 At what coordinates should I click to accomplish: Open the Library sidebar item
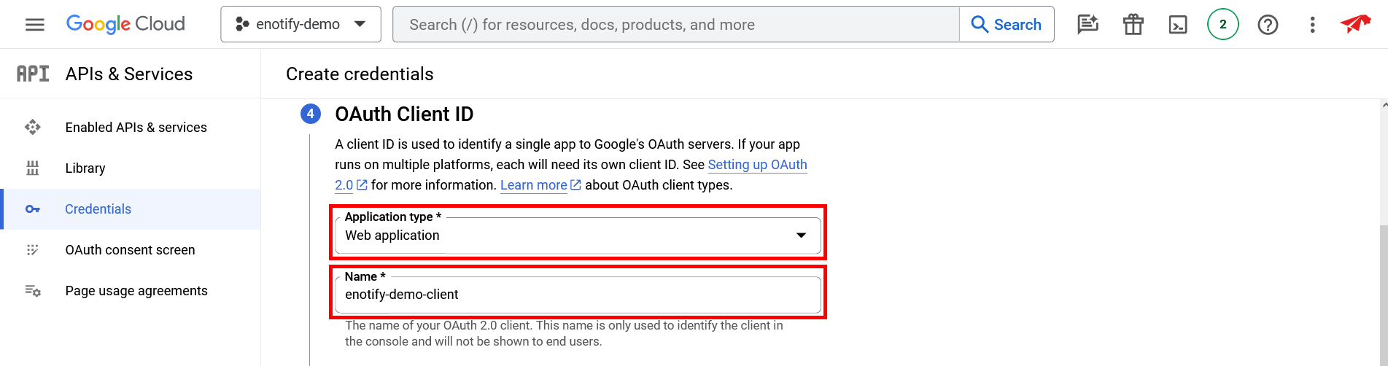click(x=85, y=168)
